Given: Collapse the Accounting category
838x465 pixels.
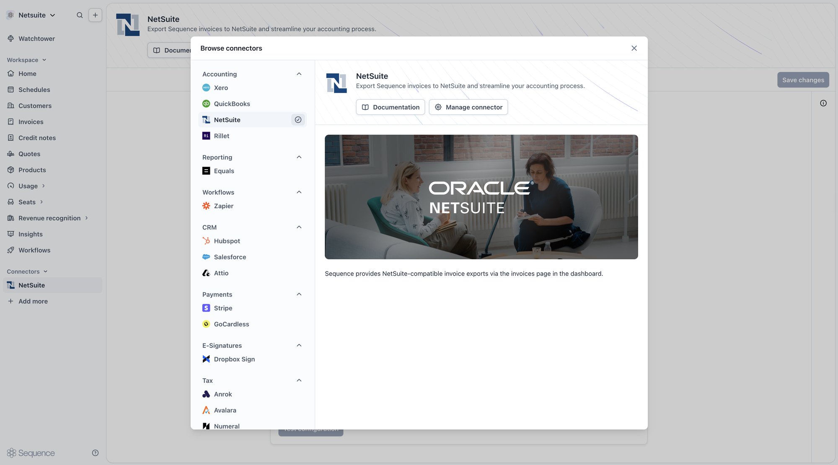Looking at the screenshot, I should (x=299, y=74).
